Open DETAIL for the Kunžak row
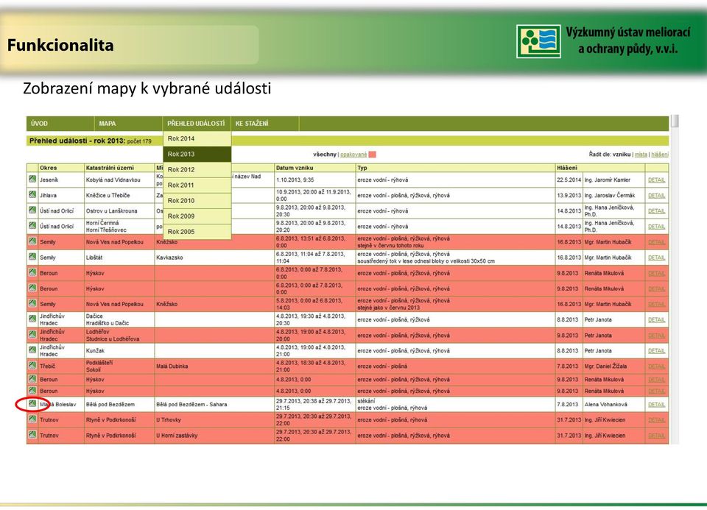The width and height of the screenshot is (707, 510). point(656,351)
